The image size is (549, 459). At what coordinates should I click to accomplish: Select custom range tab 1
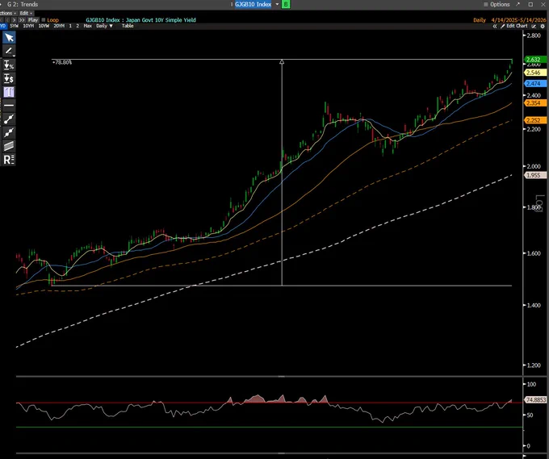pos(70,26)
